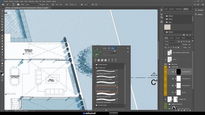
Task: Toggle visibility of ajustes finales group
Action: (165, 67)
